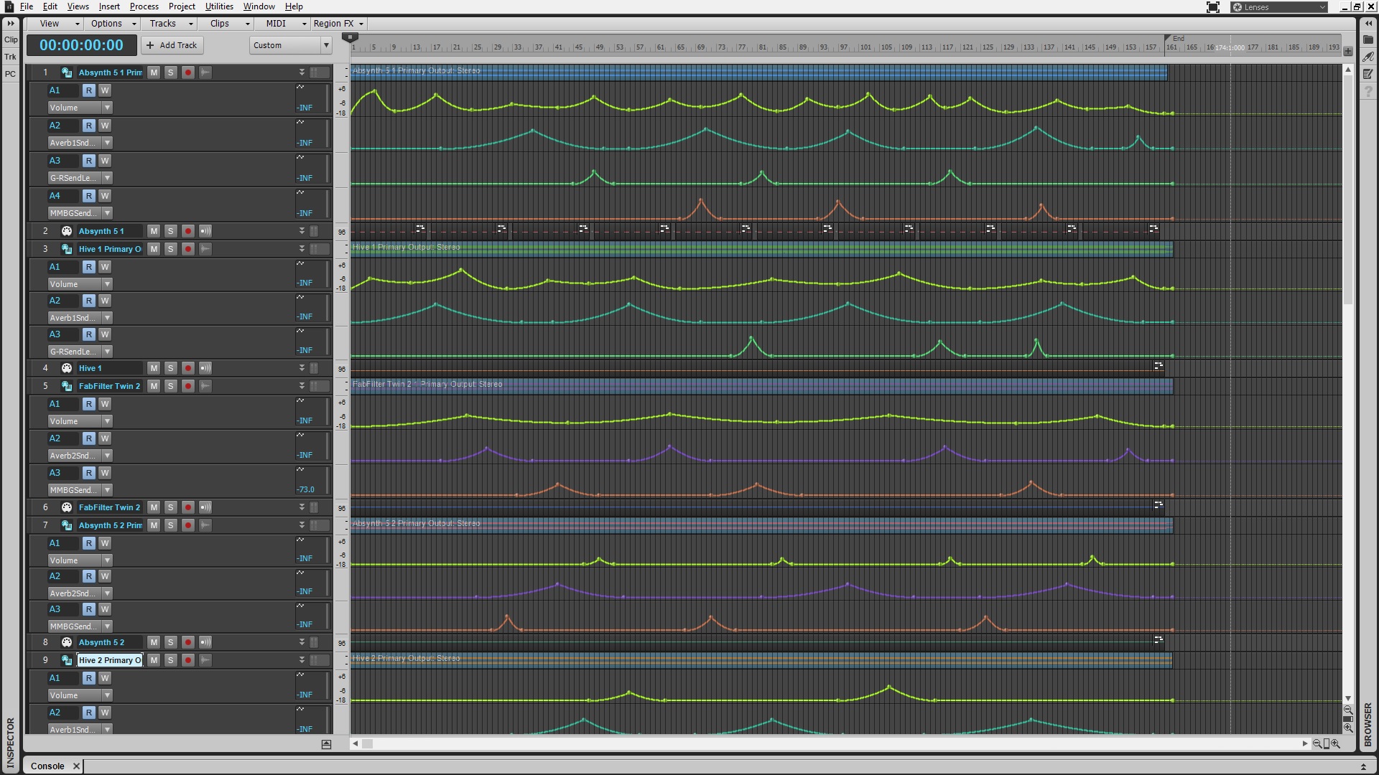This screenshot has height=775, width=1379.
Task: Click input echo icon on Hive 1 track
Action: [x=205, y=368]
